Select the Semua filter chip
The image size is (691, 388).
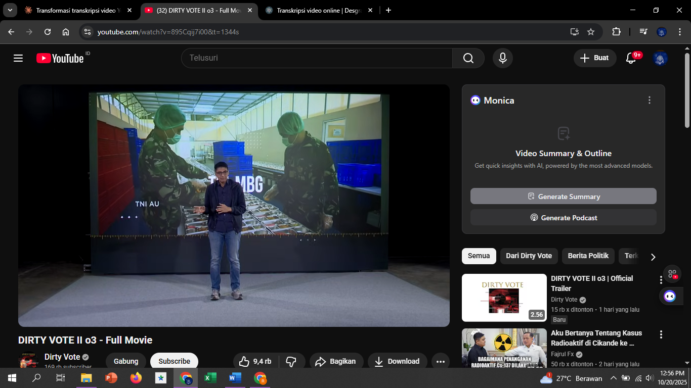point(479,256)
